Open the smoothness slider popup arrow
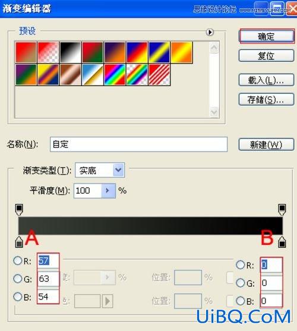The height and width of the screenshot is (331, 297). point(109,191)
